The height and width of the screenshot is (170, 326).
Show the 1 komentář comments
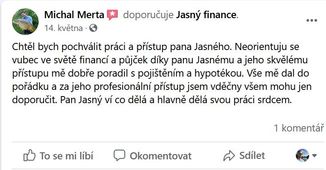299,128
